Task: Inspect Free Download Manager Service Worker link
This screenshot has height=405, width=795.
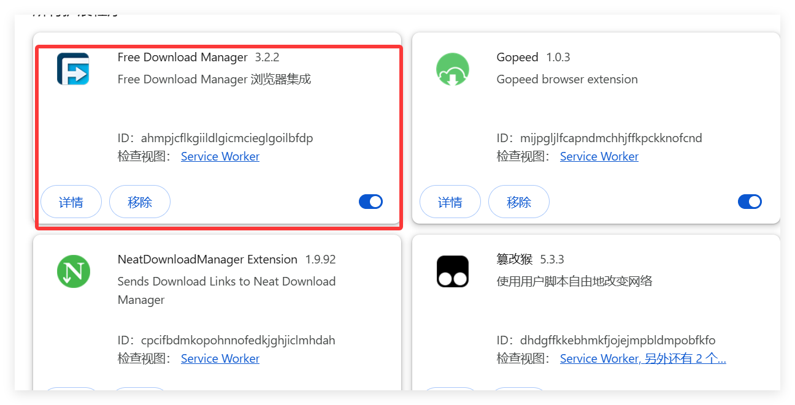Action: point(220,156)
